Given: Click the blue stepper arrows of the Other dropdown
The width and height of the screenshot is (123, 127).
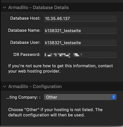Looking at the screenshot, I should tap(114, 97).
